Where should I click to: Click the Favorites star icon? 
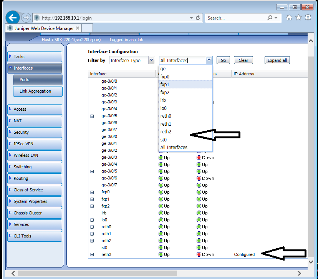pyautogui.click(x=298, y=18)
